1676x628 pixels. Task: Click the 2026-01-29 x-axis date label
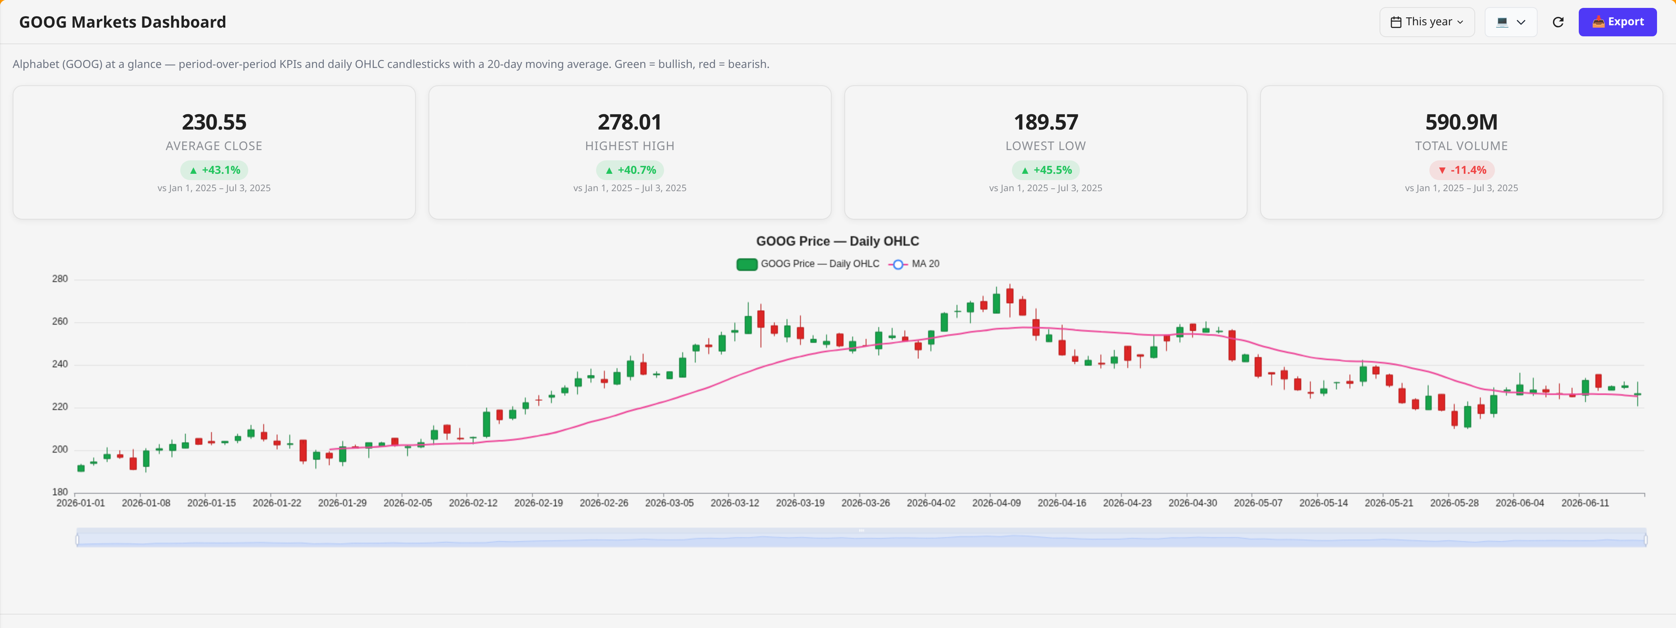point(342,503)
